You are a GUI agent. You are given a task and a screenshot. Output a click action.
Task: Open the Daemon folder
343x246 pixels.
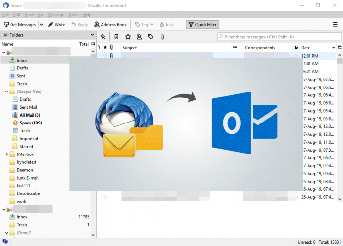[25, 170]
